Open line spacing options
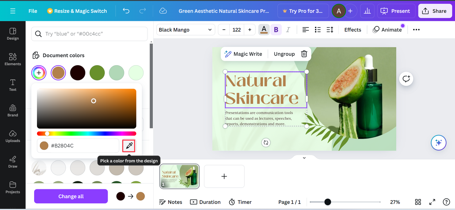455x210 pixels. 330,30
